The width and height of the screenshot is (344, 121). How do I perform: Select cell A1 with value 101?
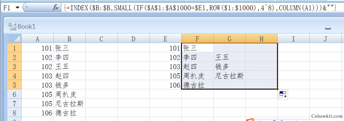(38, 48)
